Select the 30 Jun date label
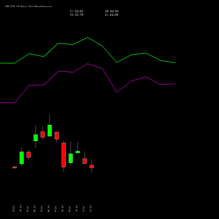This screenshot has height=219, width=219. click(21, 208)
